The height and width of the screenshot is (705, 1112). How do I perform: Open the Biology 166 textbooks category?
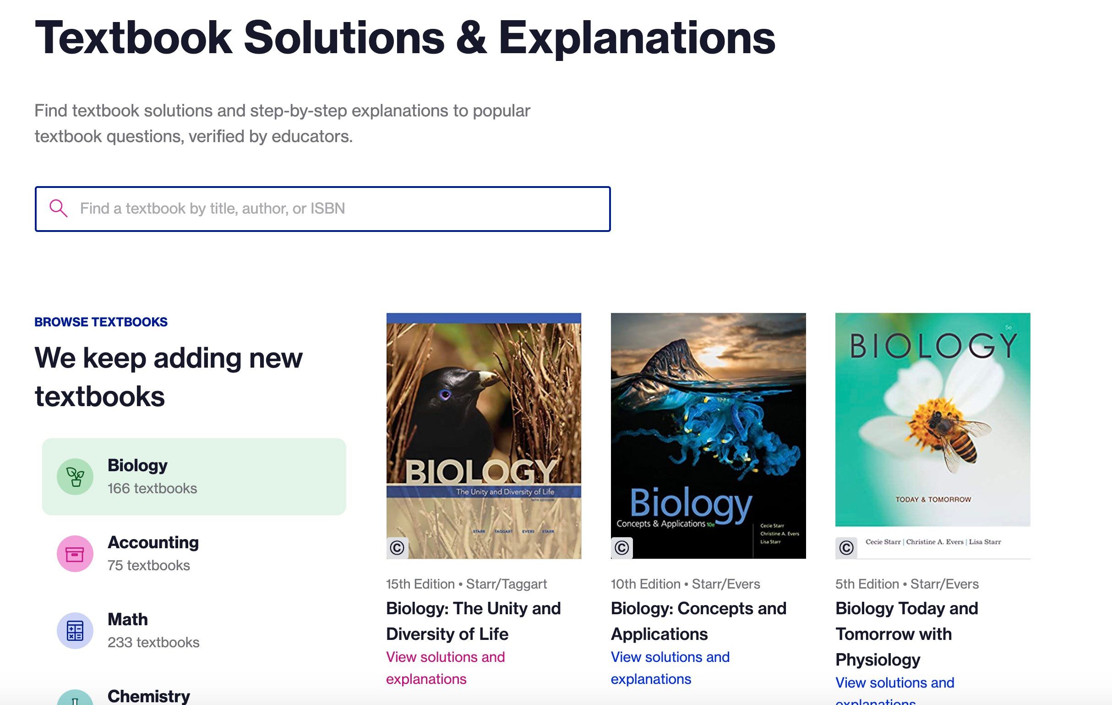pos(194,477)
